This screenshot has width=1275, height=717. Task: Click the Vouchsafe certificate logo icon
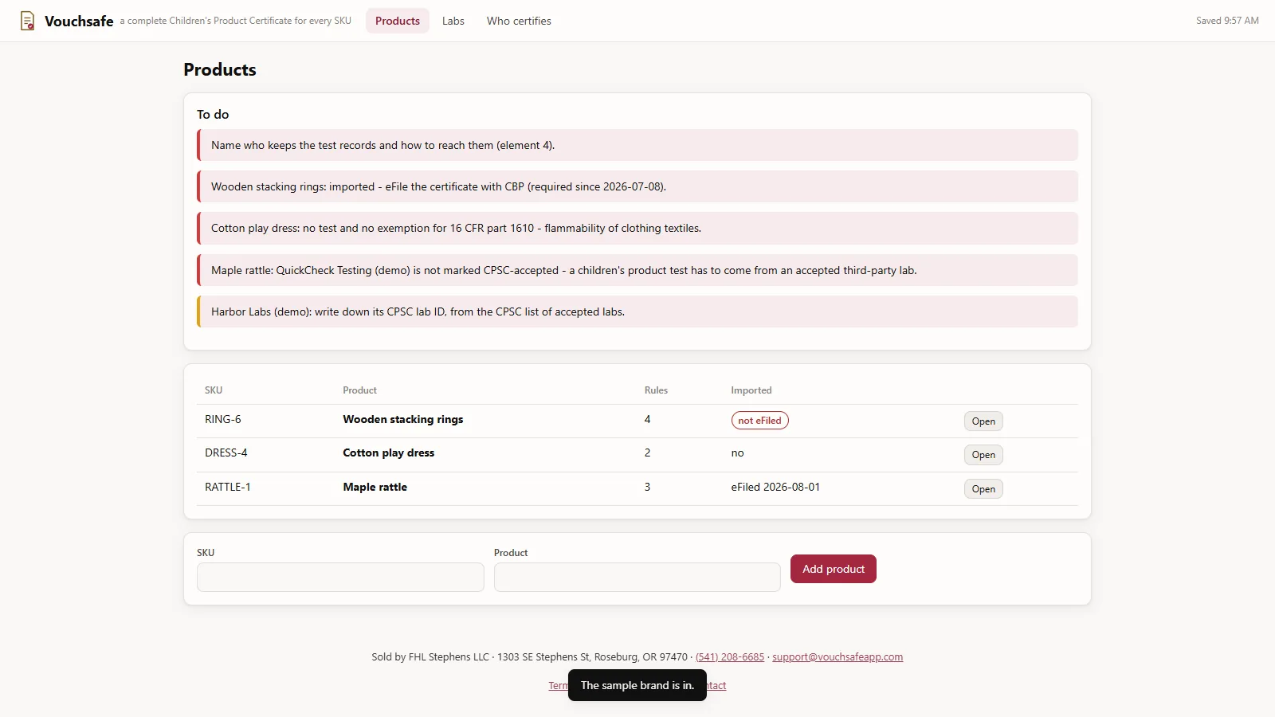27,21
